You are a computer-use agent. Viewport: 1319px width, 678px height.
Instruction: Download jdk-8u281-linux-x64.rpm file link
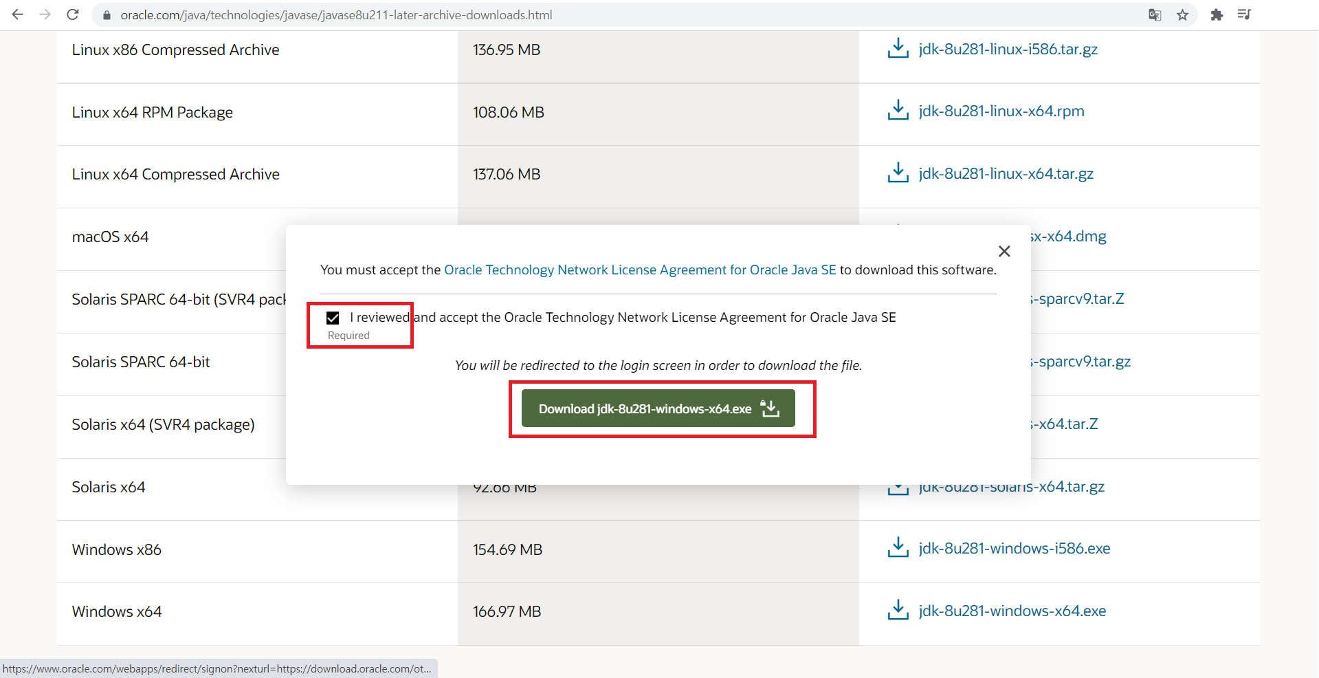[1001, 111]
